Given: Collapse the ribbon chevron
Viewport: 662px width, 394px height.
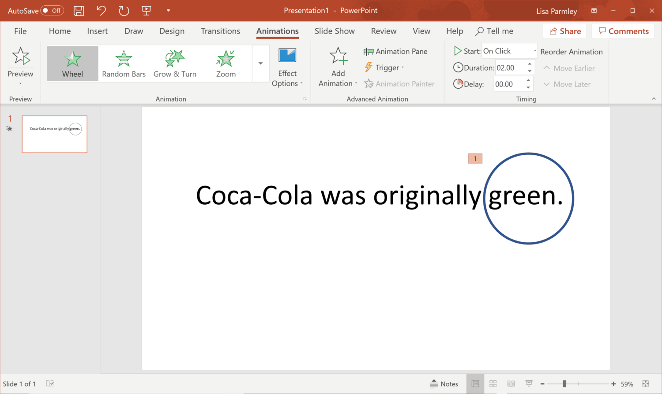Looking at the screenshot, I should pos(654,99).
